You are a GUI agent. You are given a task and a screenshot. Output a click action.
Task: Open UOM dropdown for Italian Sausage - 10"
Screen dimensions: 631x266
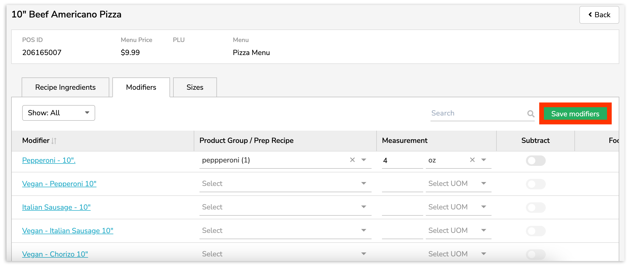(x=483, y=207)
